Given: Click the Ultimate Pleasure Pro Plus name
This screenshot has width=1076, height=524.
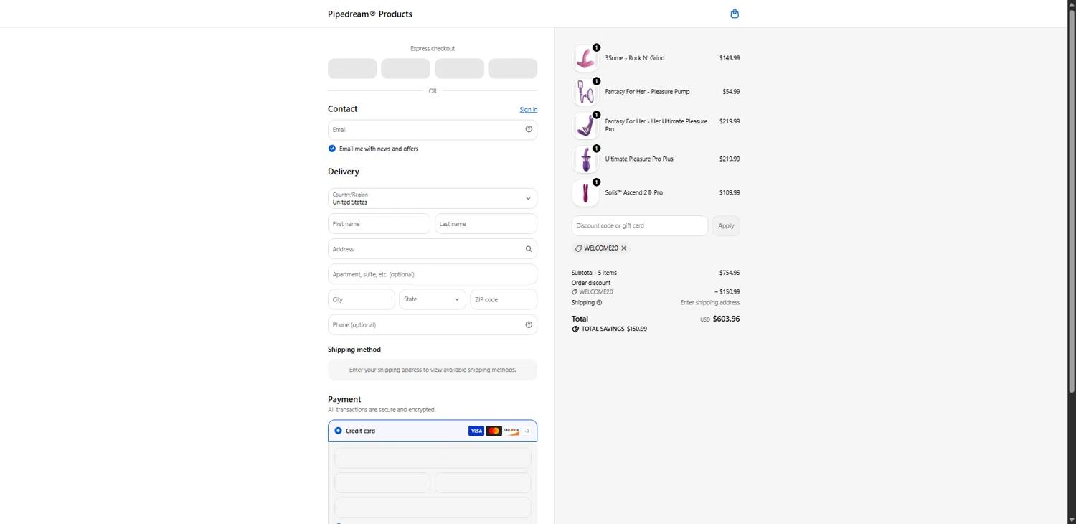Looking at the screenshot, I should coord(639,159).
